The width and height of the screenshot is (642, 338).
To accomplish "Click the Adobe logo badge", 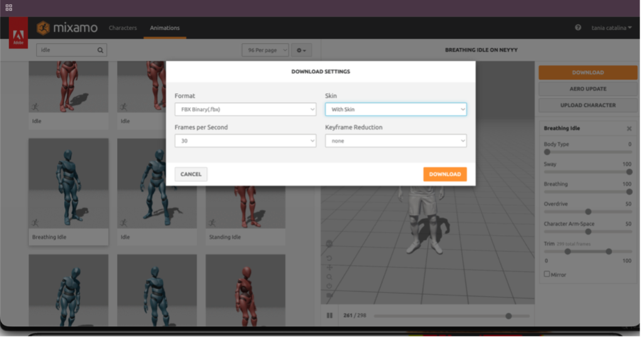I will tap(18, 33).
